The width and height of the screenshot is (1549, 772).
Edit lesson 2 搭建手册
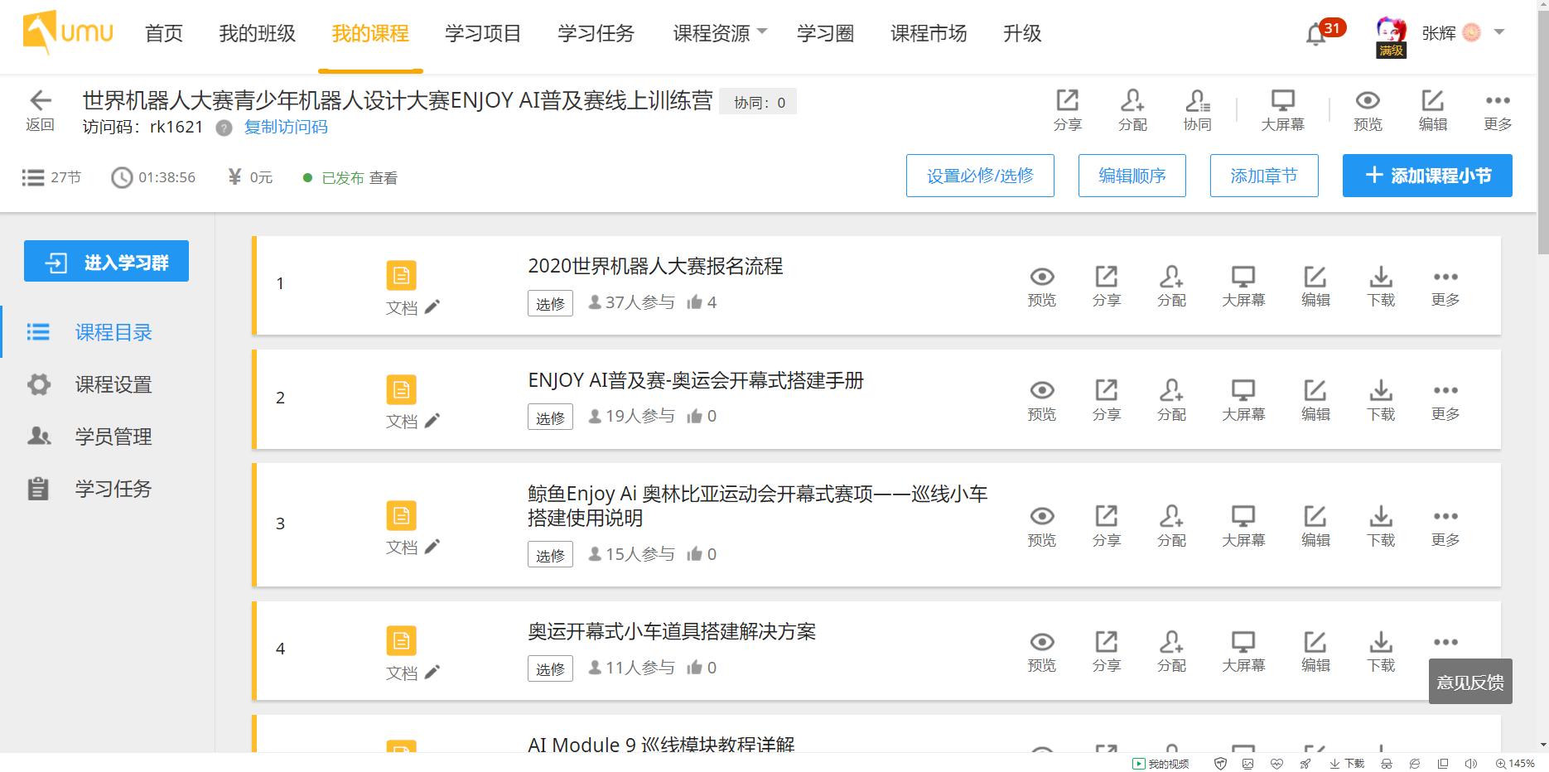(x=1315, y=401)
